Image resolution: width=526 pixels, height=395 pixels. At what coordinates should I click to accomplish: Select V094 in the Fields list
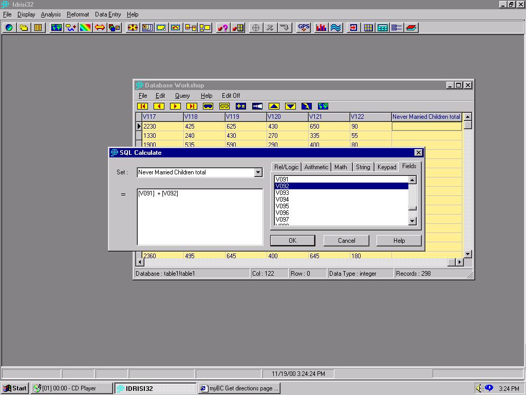[x=283, y=200]
